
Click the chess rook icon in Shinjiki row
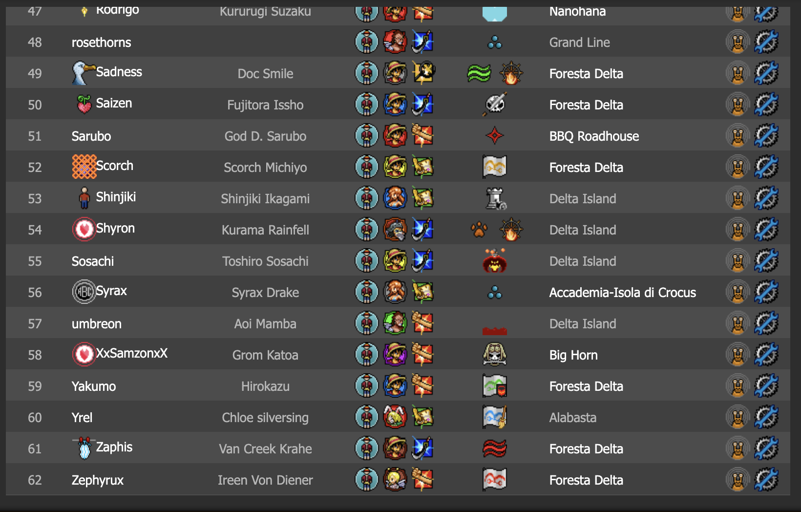[495, 198]
